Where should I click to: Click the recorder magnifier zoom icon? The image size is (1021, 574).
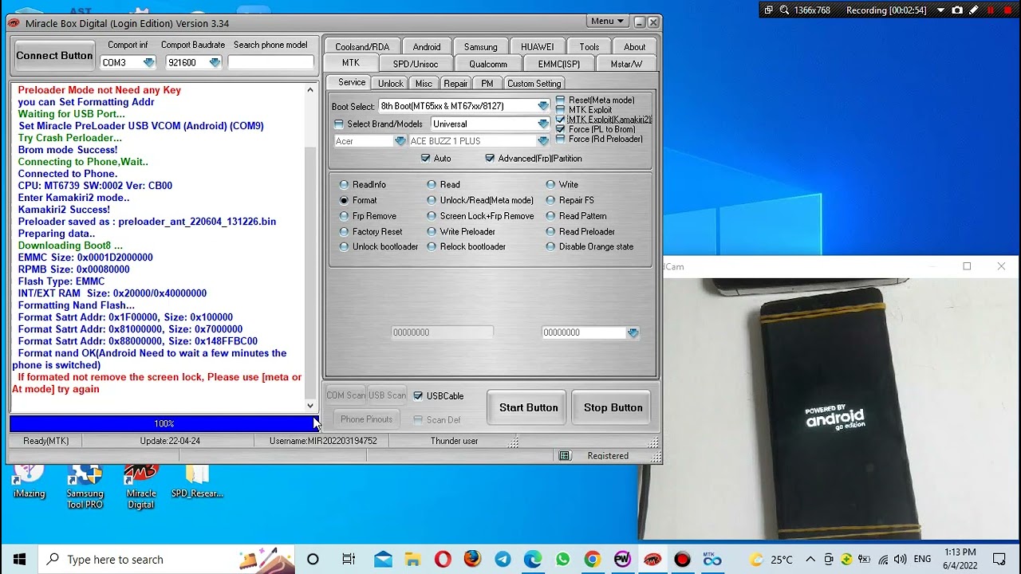point(784,10)
